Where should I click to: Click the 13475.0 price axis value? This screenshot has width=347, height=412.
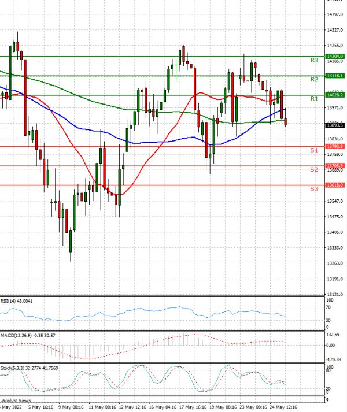tap(335, 217)
